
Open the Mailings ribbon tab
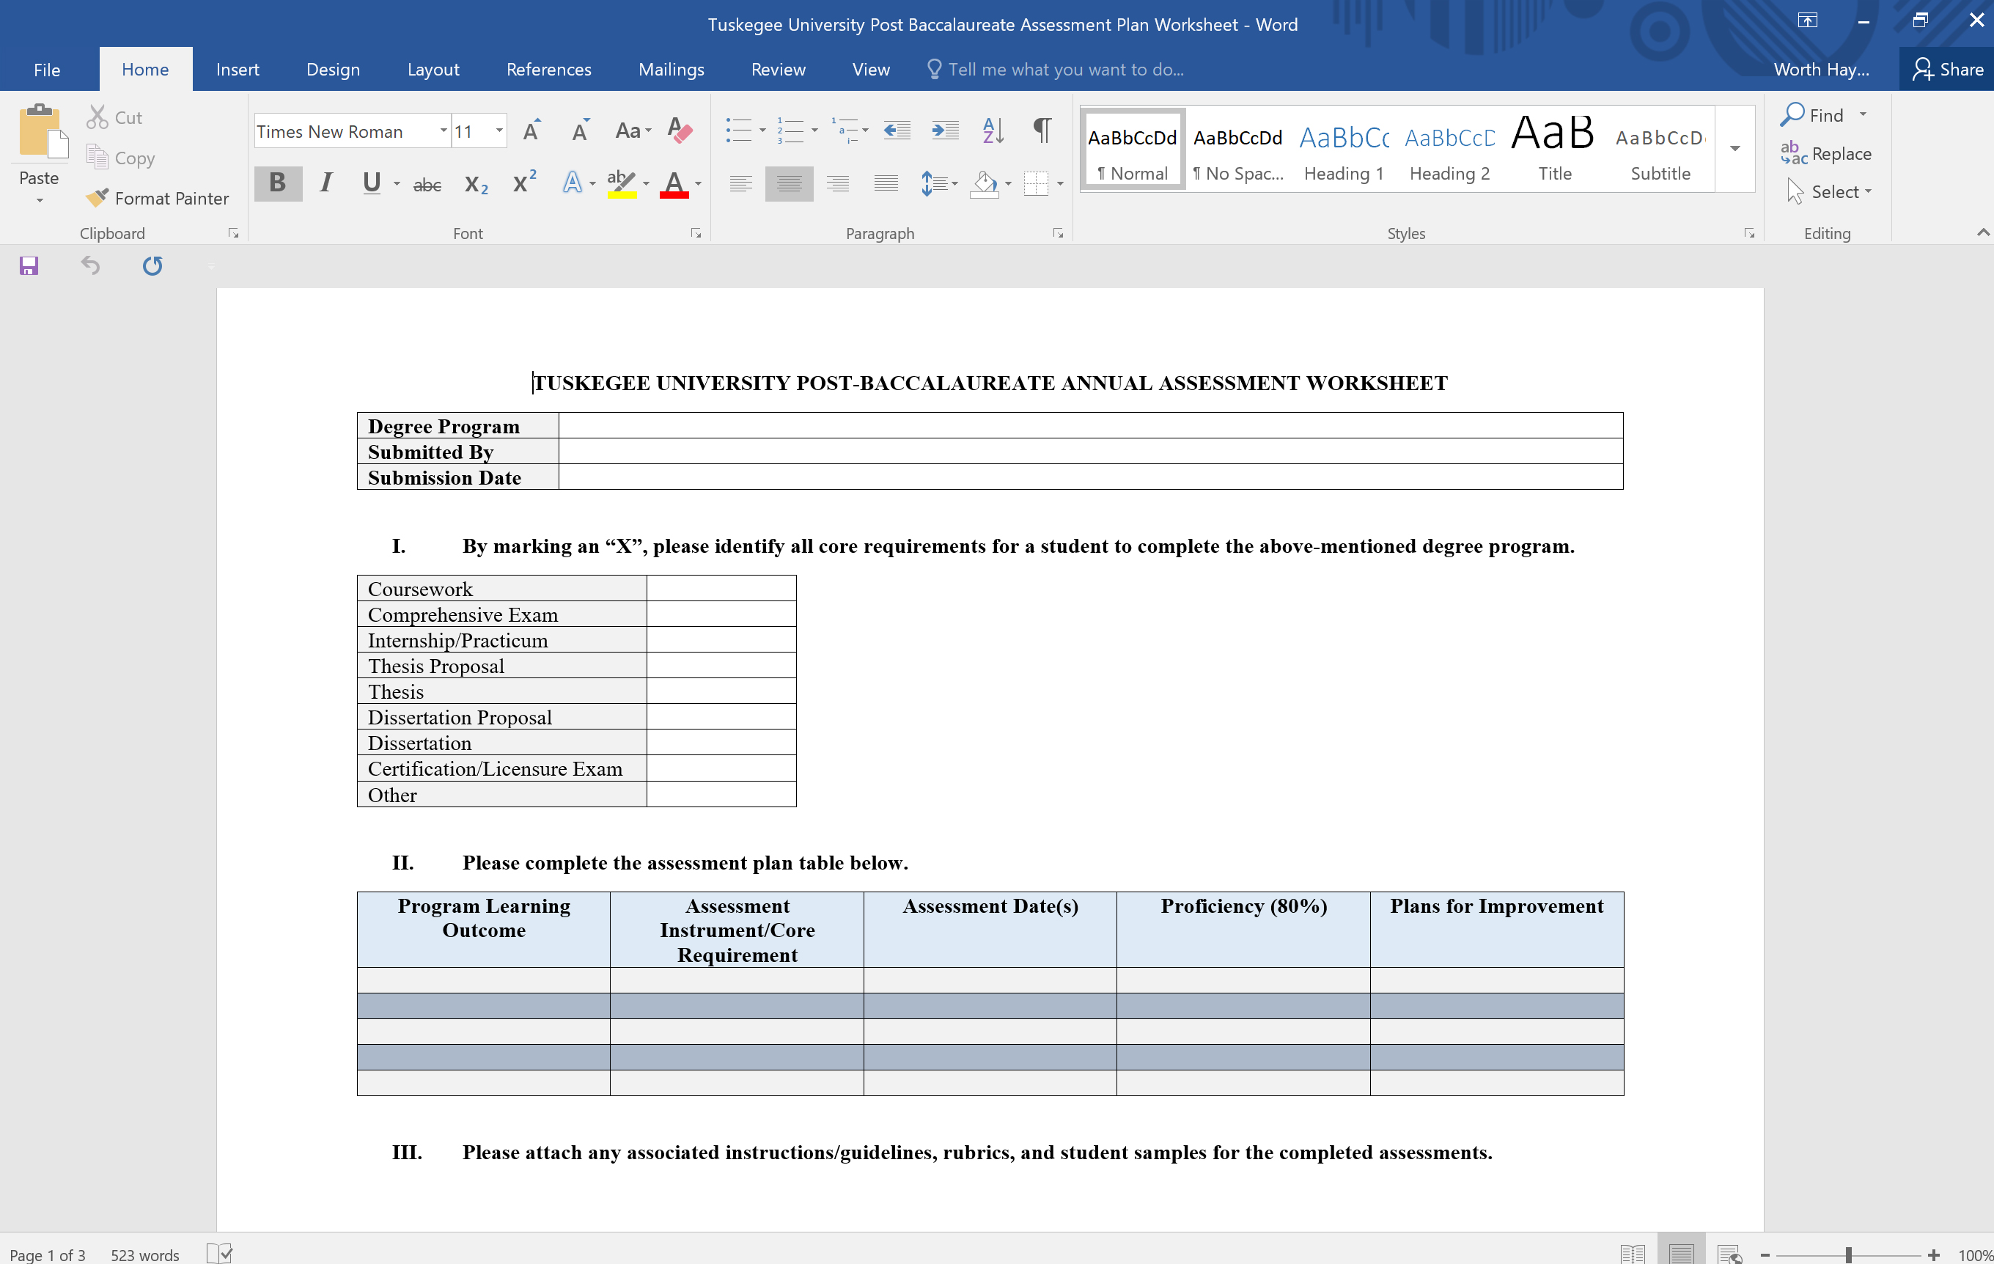(671, 70)
